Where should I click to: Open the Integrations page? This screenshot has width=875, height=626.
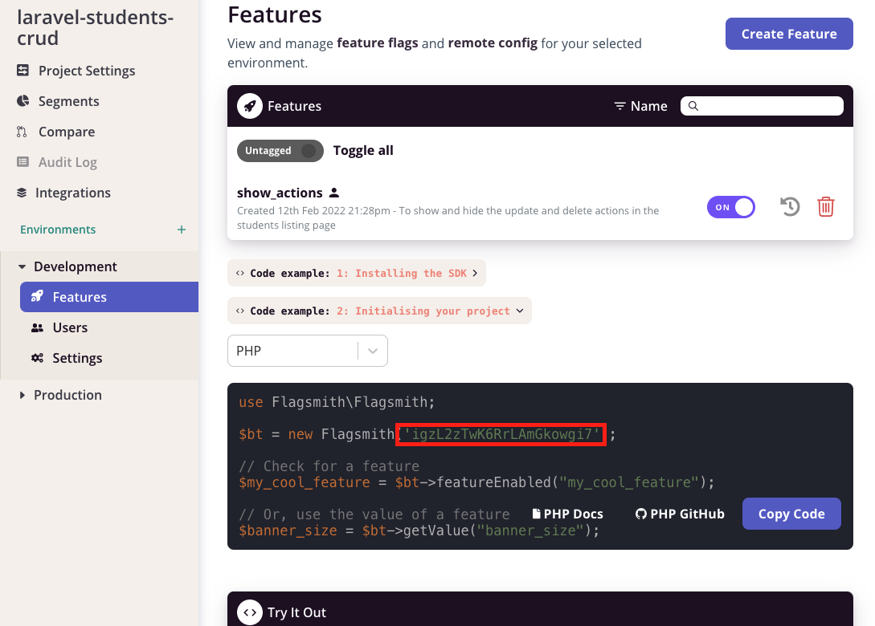(x=72, y=193)
